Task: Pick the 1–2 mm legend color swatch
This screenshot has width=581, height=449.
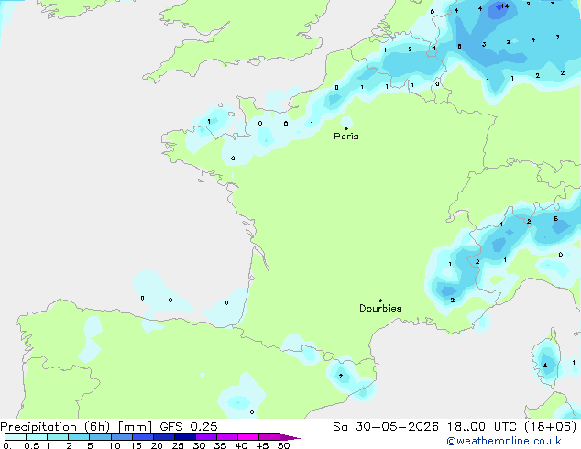Action: point(58,437)
